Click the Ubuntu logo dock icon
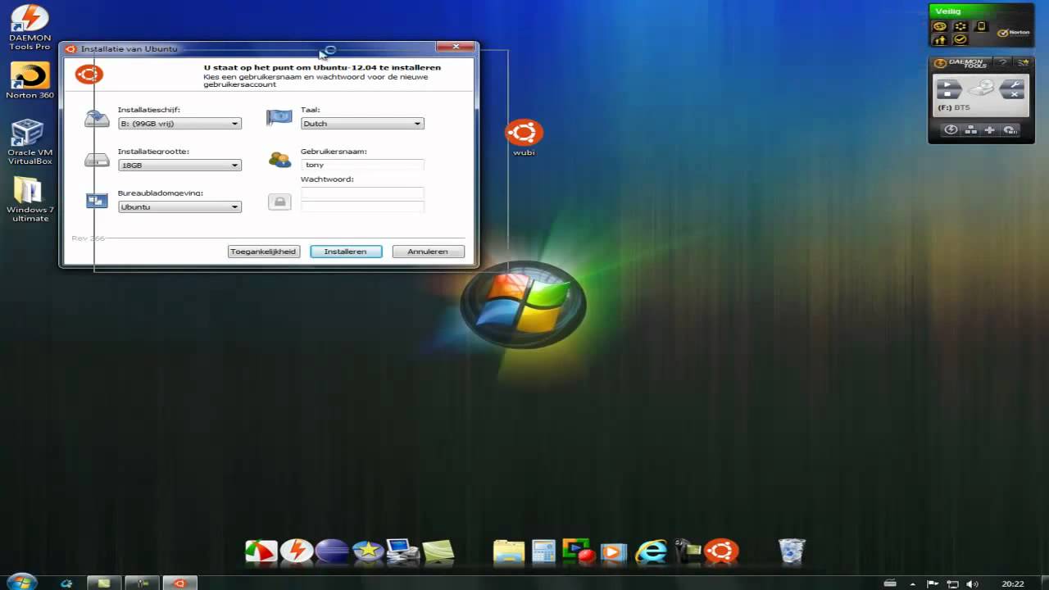 click(722, 551)
